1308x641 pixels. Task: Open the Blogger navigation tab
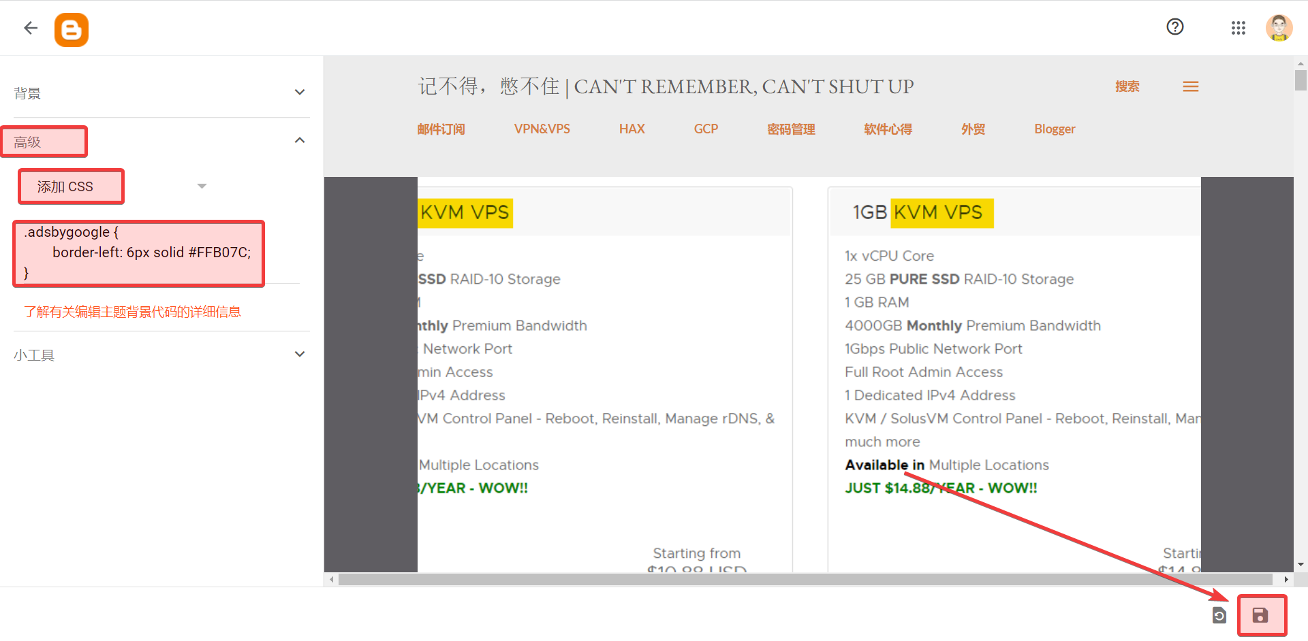[1054, 129]
